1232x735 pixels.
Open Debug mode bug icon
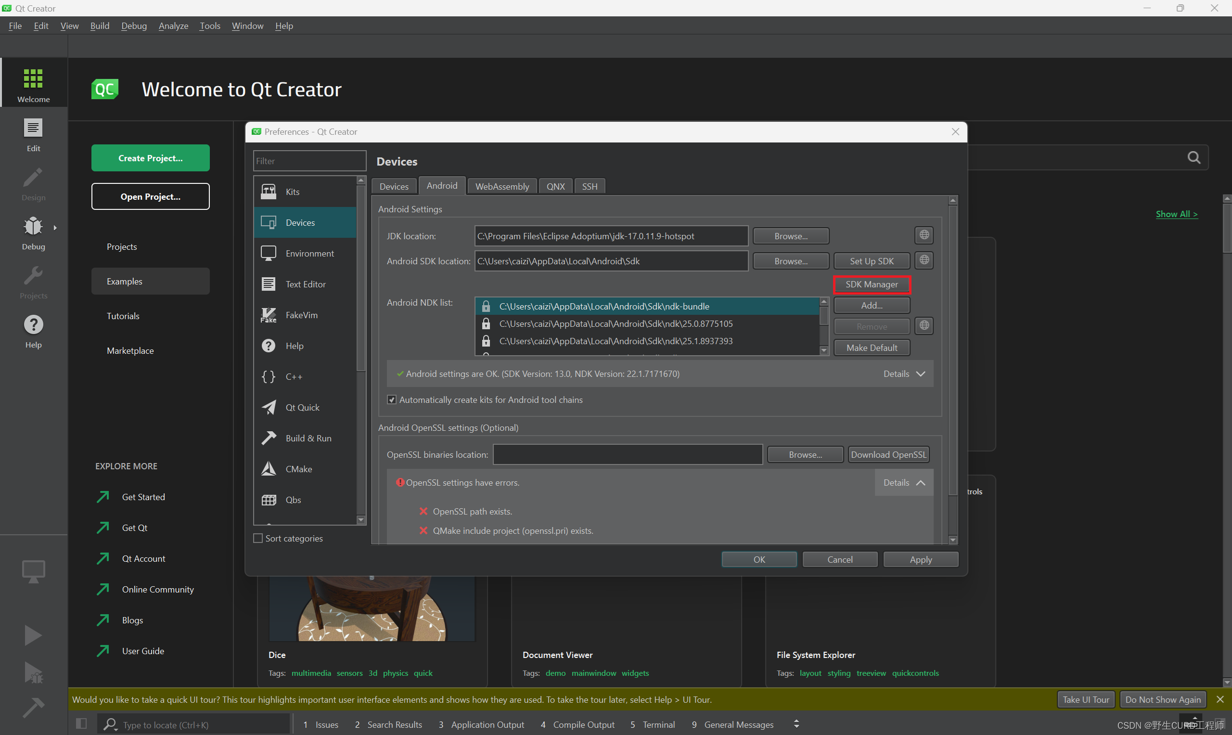pos(34,226)
